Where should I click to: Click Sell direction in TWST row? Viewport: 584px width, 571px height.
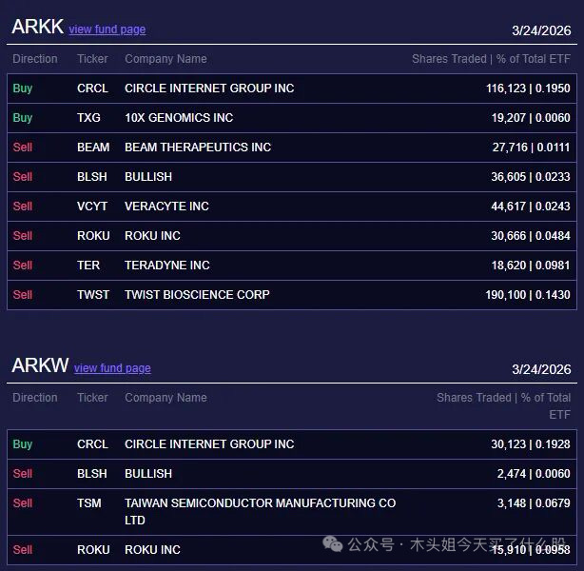pos(22,294)
